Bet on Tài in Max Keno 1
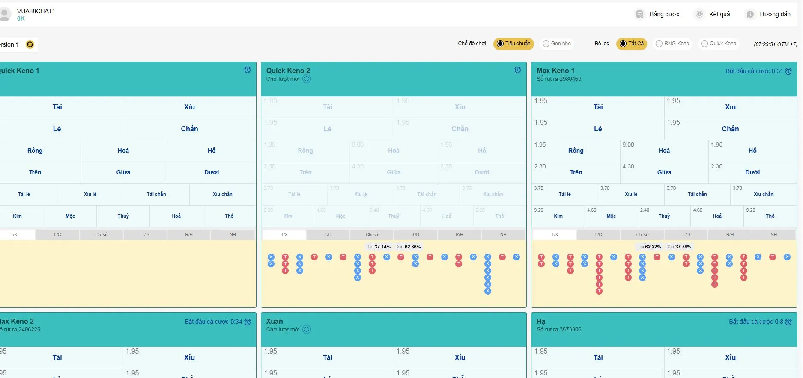The image size is (803, 378). (x=598, y=107)
